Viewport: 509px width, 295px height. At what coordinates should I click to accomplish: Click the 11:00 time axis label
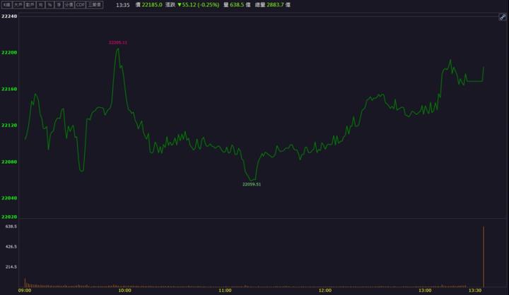tap(225, 291)
